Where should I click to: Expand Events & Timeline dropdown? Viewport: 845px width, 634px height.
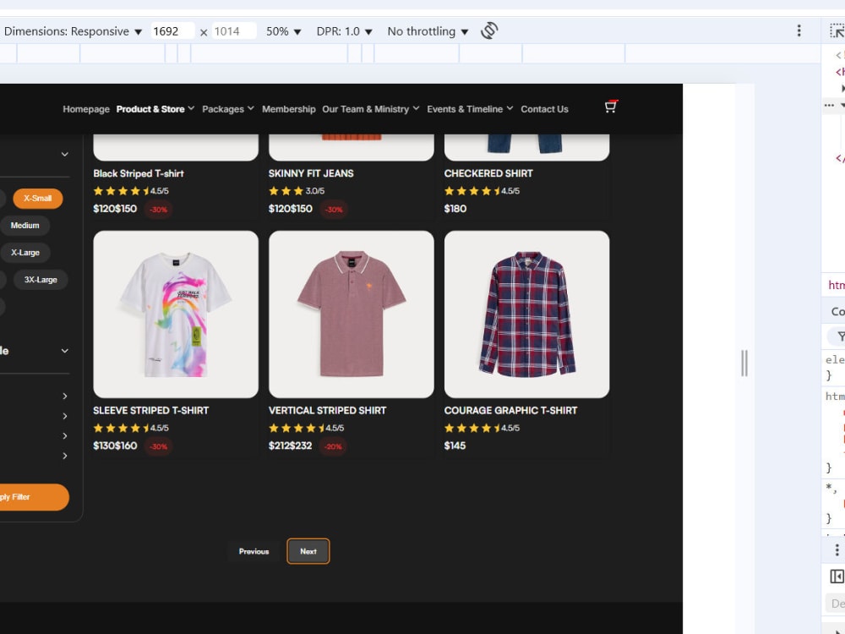(x=470, y=109)
